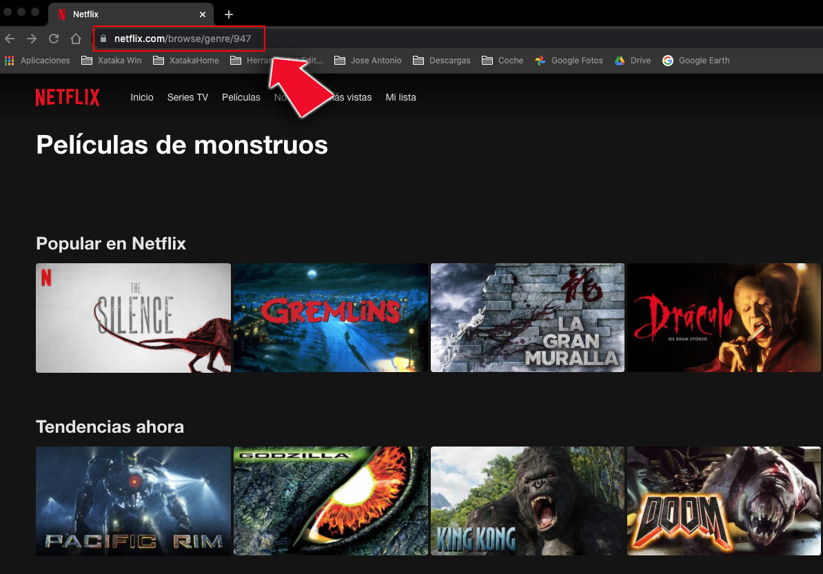Open the browser home page icon
The height and width of the screenshot is (574, 823).
[x=76, y=39]
